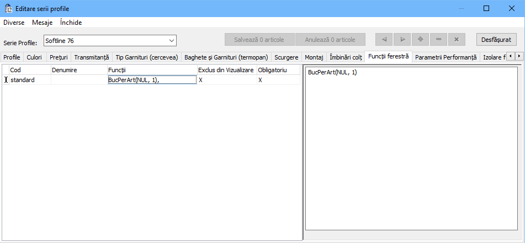Open the Serie Profile dropdown
This screenshot has height=243, width=525.
coord(171,40)
